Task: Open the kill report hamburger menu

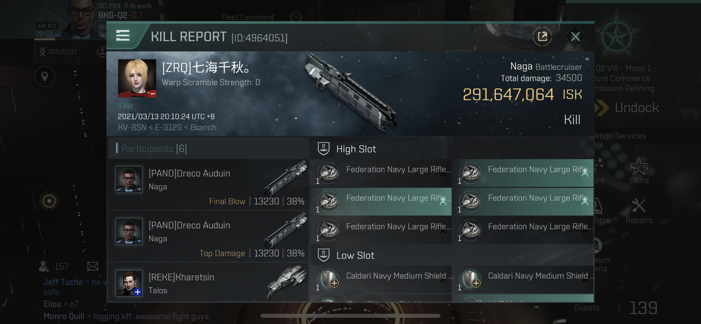Action: point(123,36)
